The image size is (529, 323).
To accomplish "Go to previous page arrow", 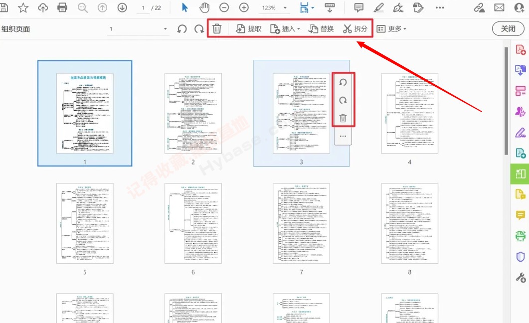I will point(102,7).
